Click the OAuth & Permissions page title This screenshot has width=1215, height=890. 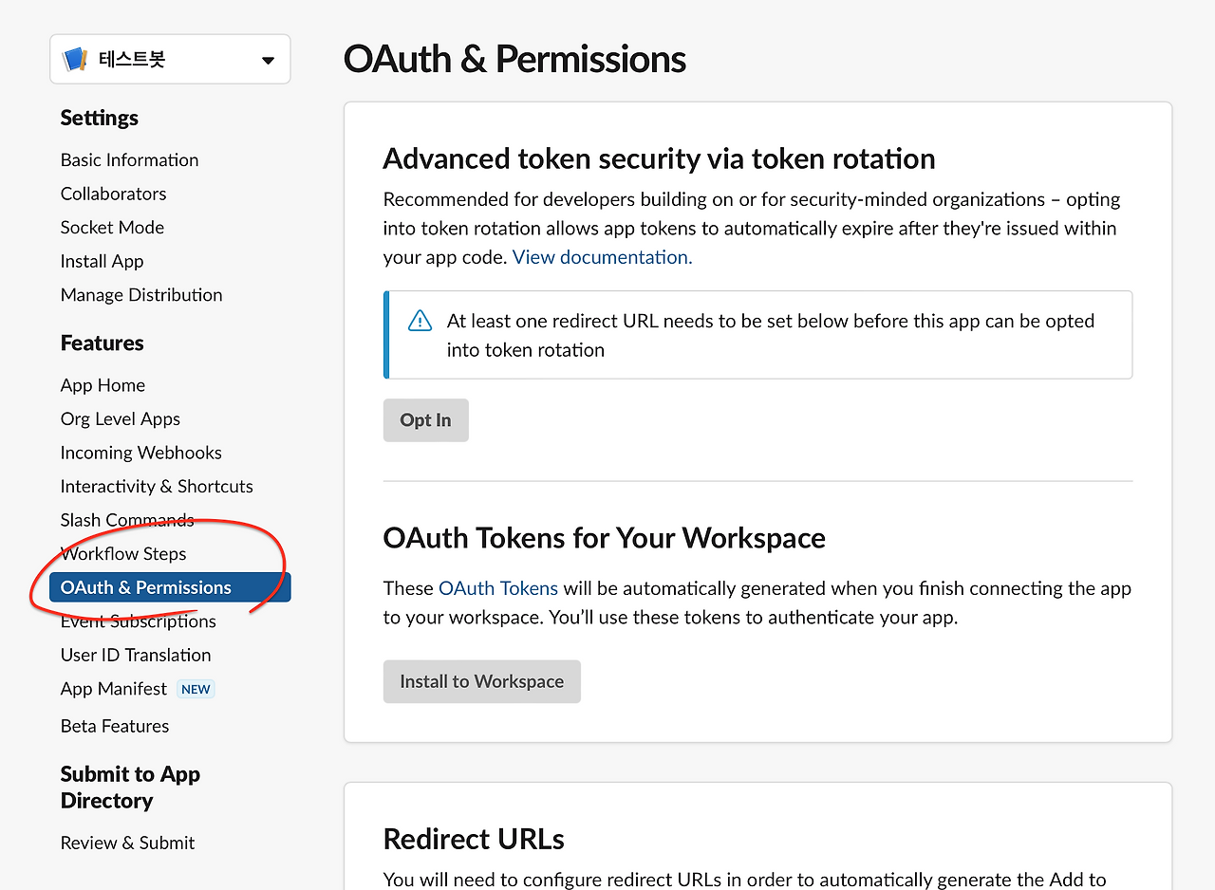(x=514, y=59)
